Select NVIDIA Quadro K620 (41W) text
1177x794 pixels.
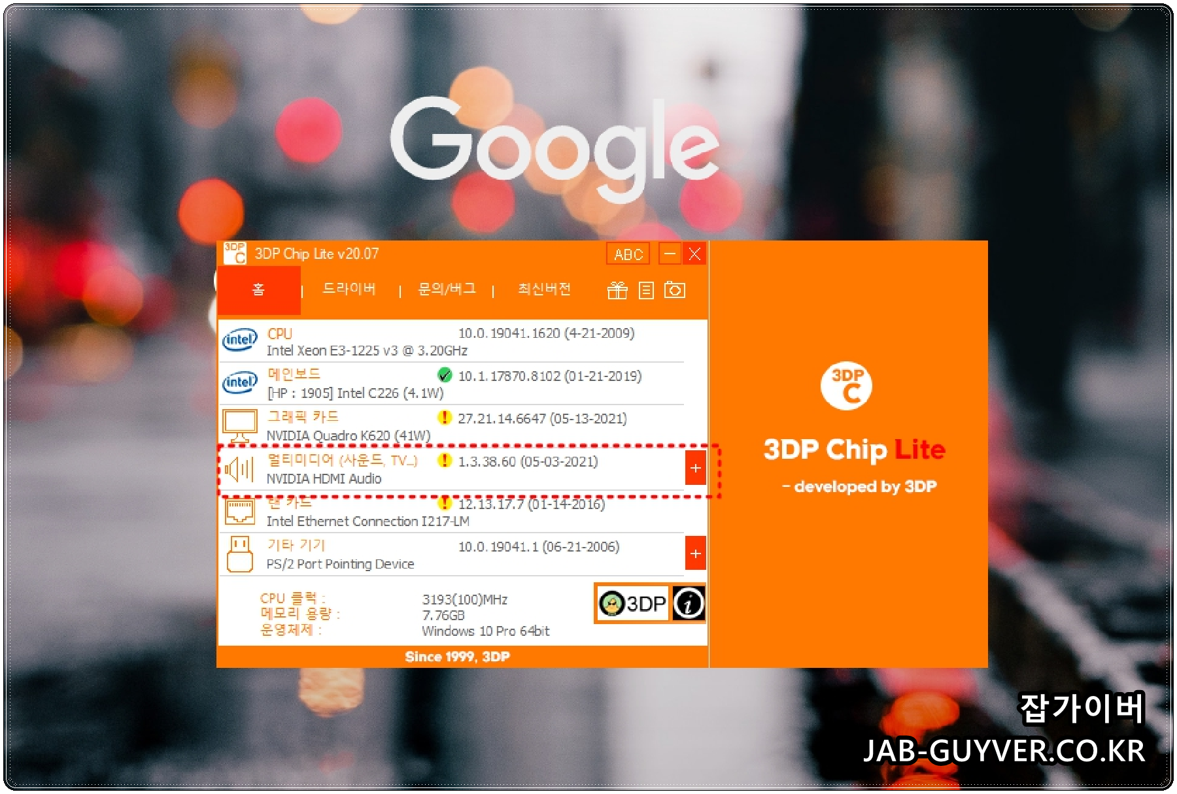tap(349, 436)
